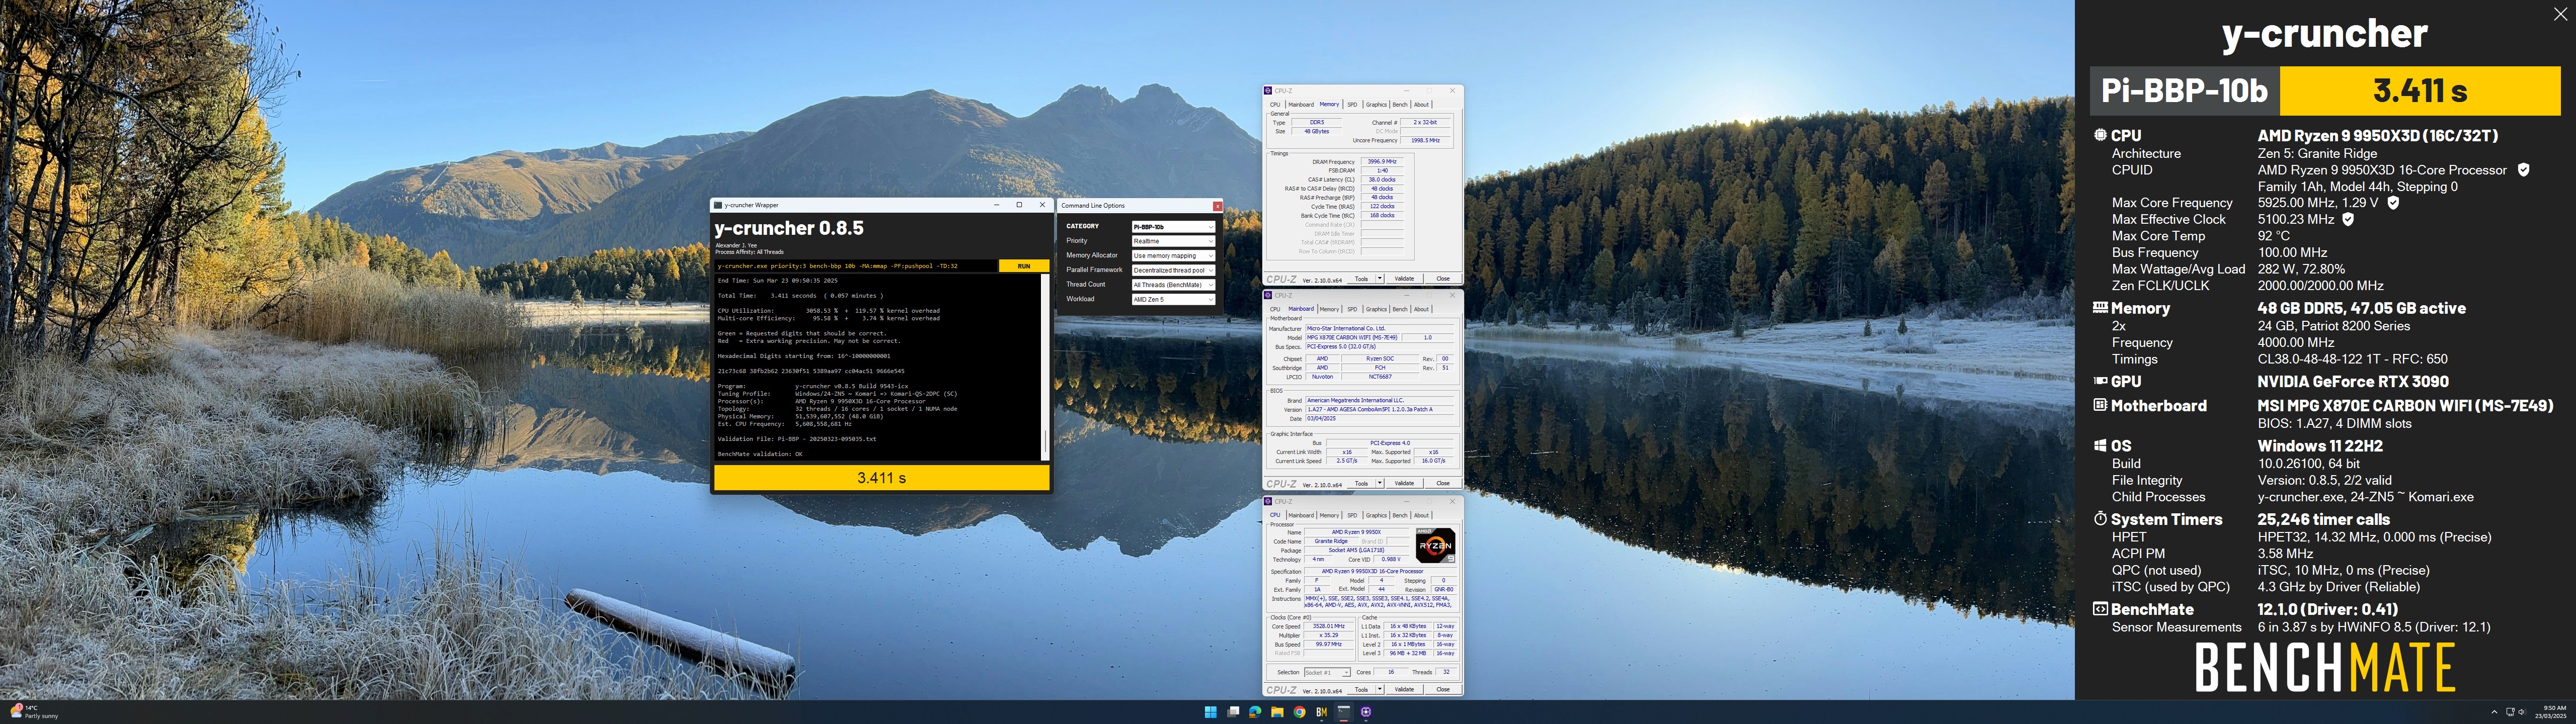Click the GPU section icon in BenchMate panel
This screenshot has width=2576, height=724.
pos(2100,381)
